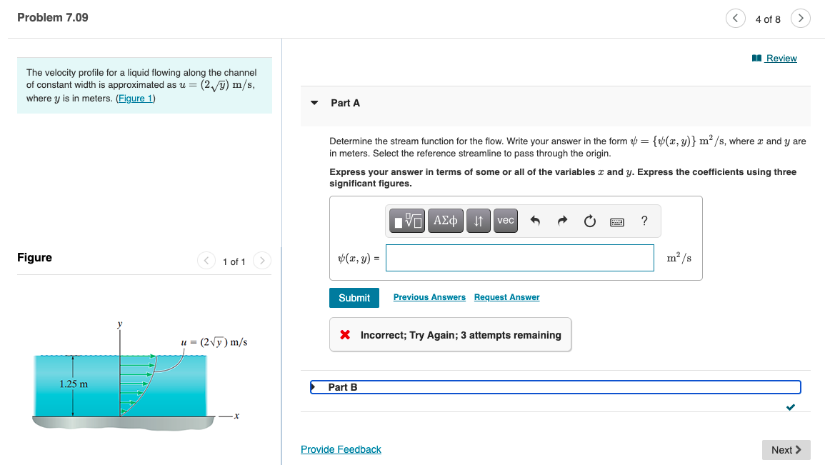The height and width of the screenshot is (465, 825).
Task: Click Provide Feedback link
Action: tap(341, 449)
